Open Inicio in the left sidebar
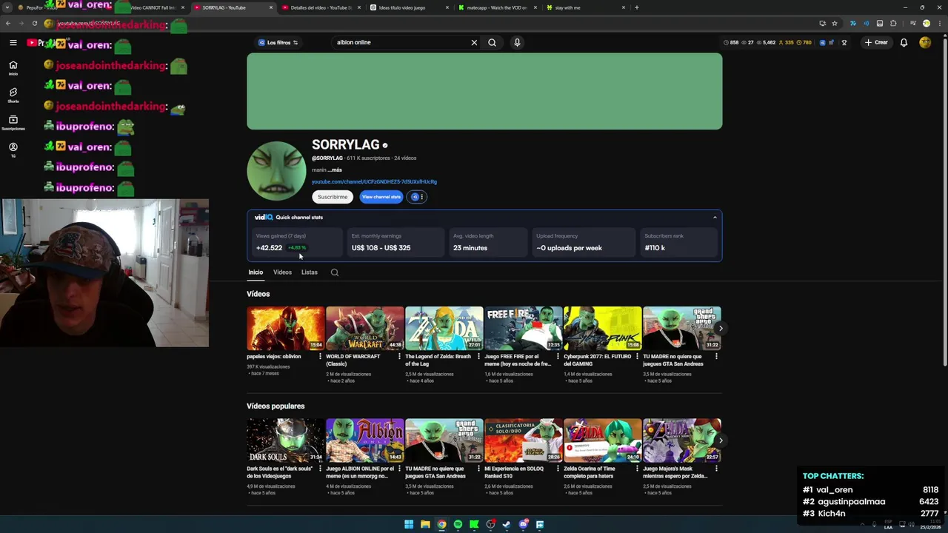Viewport: 948px width, 533px height. 13,68
